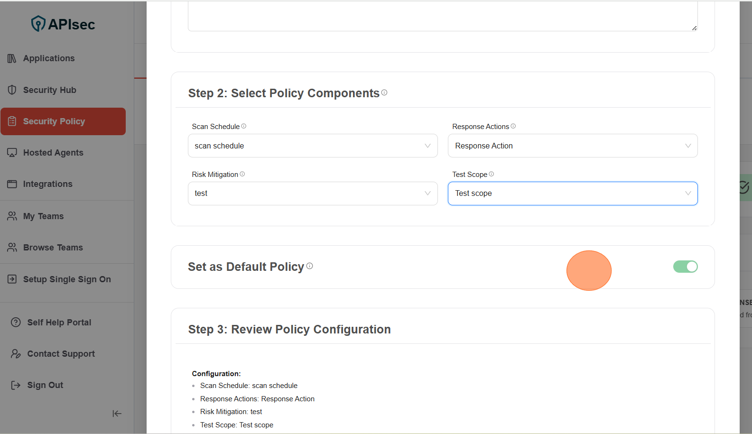Click the APIsec shield logo
The height and width of the screenshot is (434, 752).
[38, 24]
